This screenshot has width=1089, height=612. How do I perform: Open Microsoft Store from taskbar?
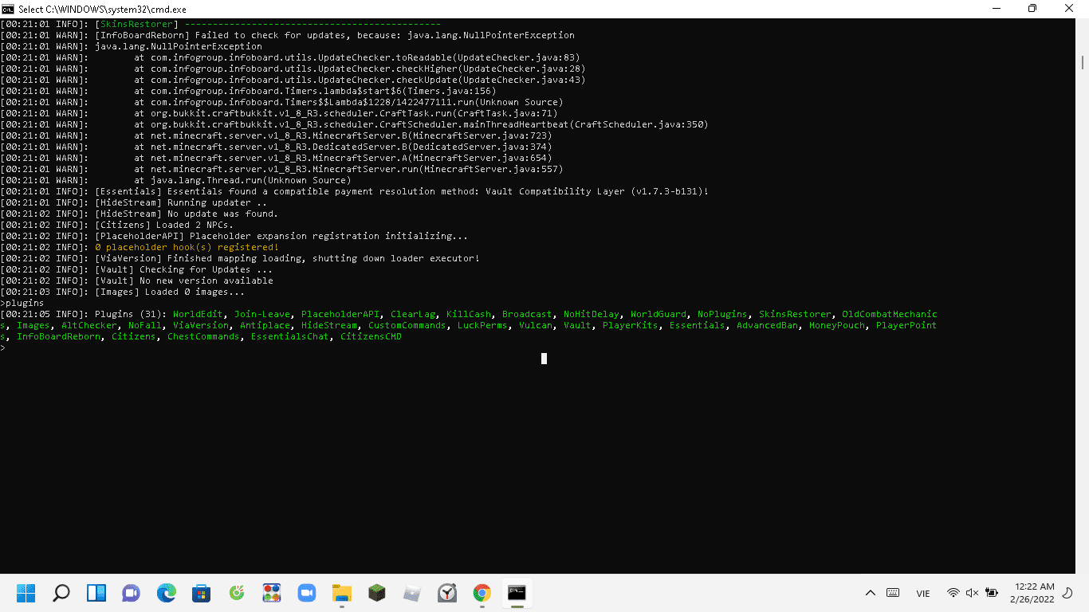pos(201,593)
